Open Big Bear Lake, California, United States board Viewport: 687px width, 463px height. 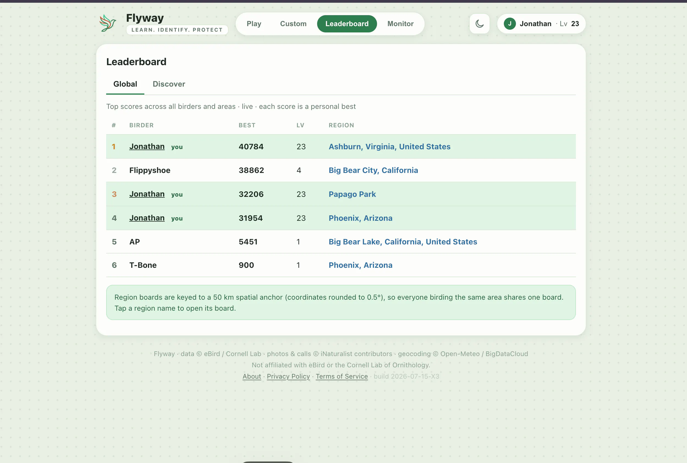[x=403, y=242]
